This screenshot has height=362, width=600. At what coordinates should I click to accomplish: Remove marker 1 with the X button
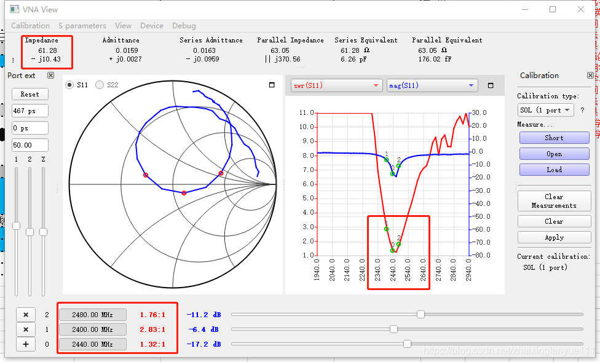[x=26, y=329]
